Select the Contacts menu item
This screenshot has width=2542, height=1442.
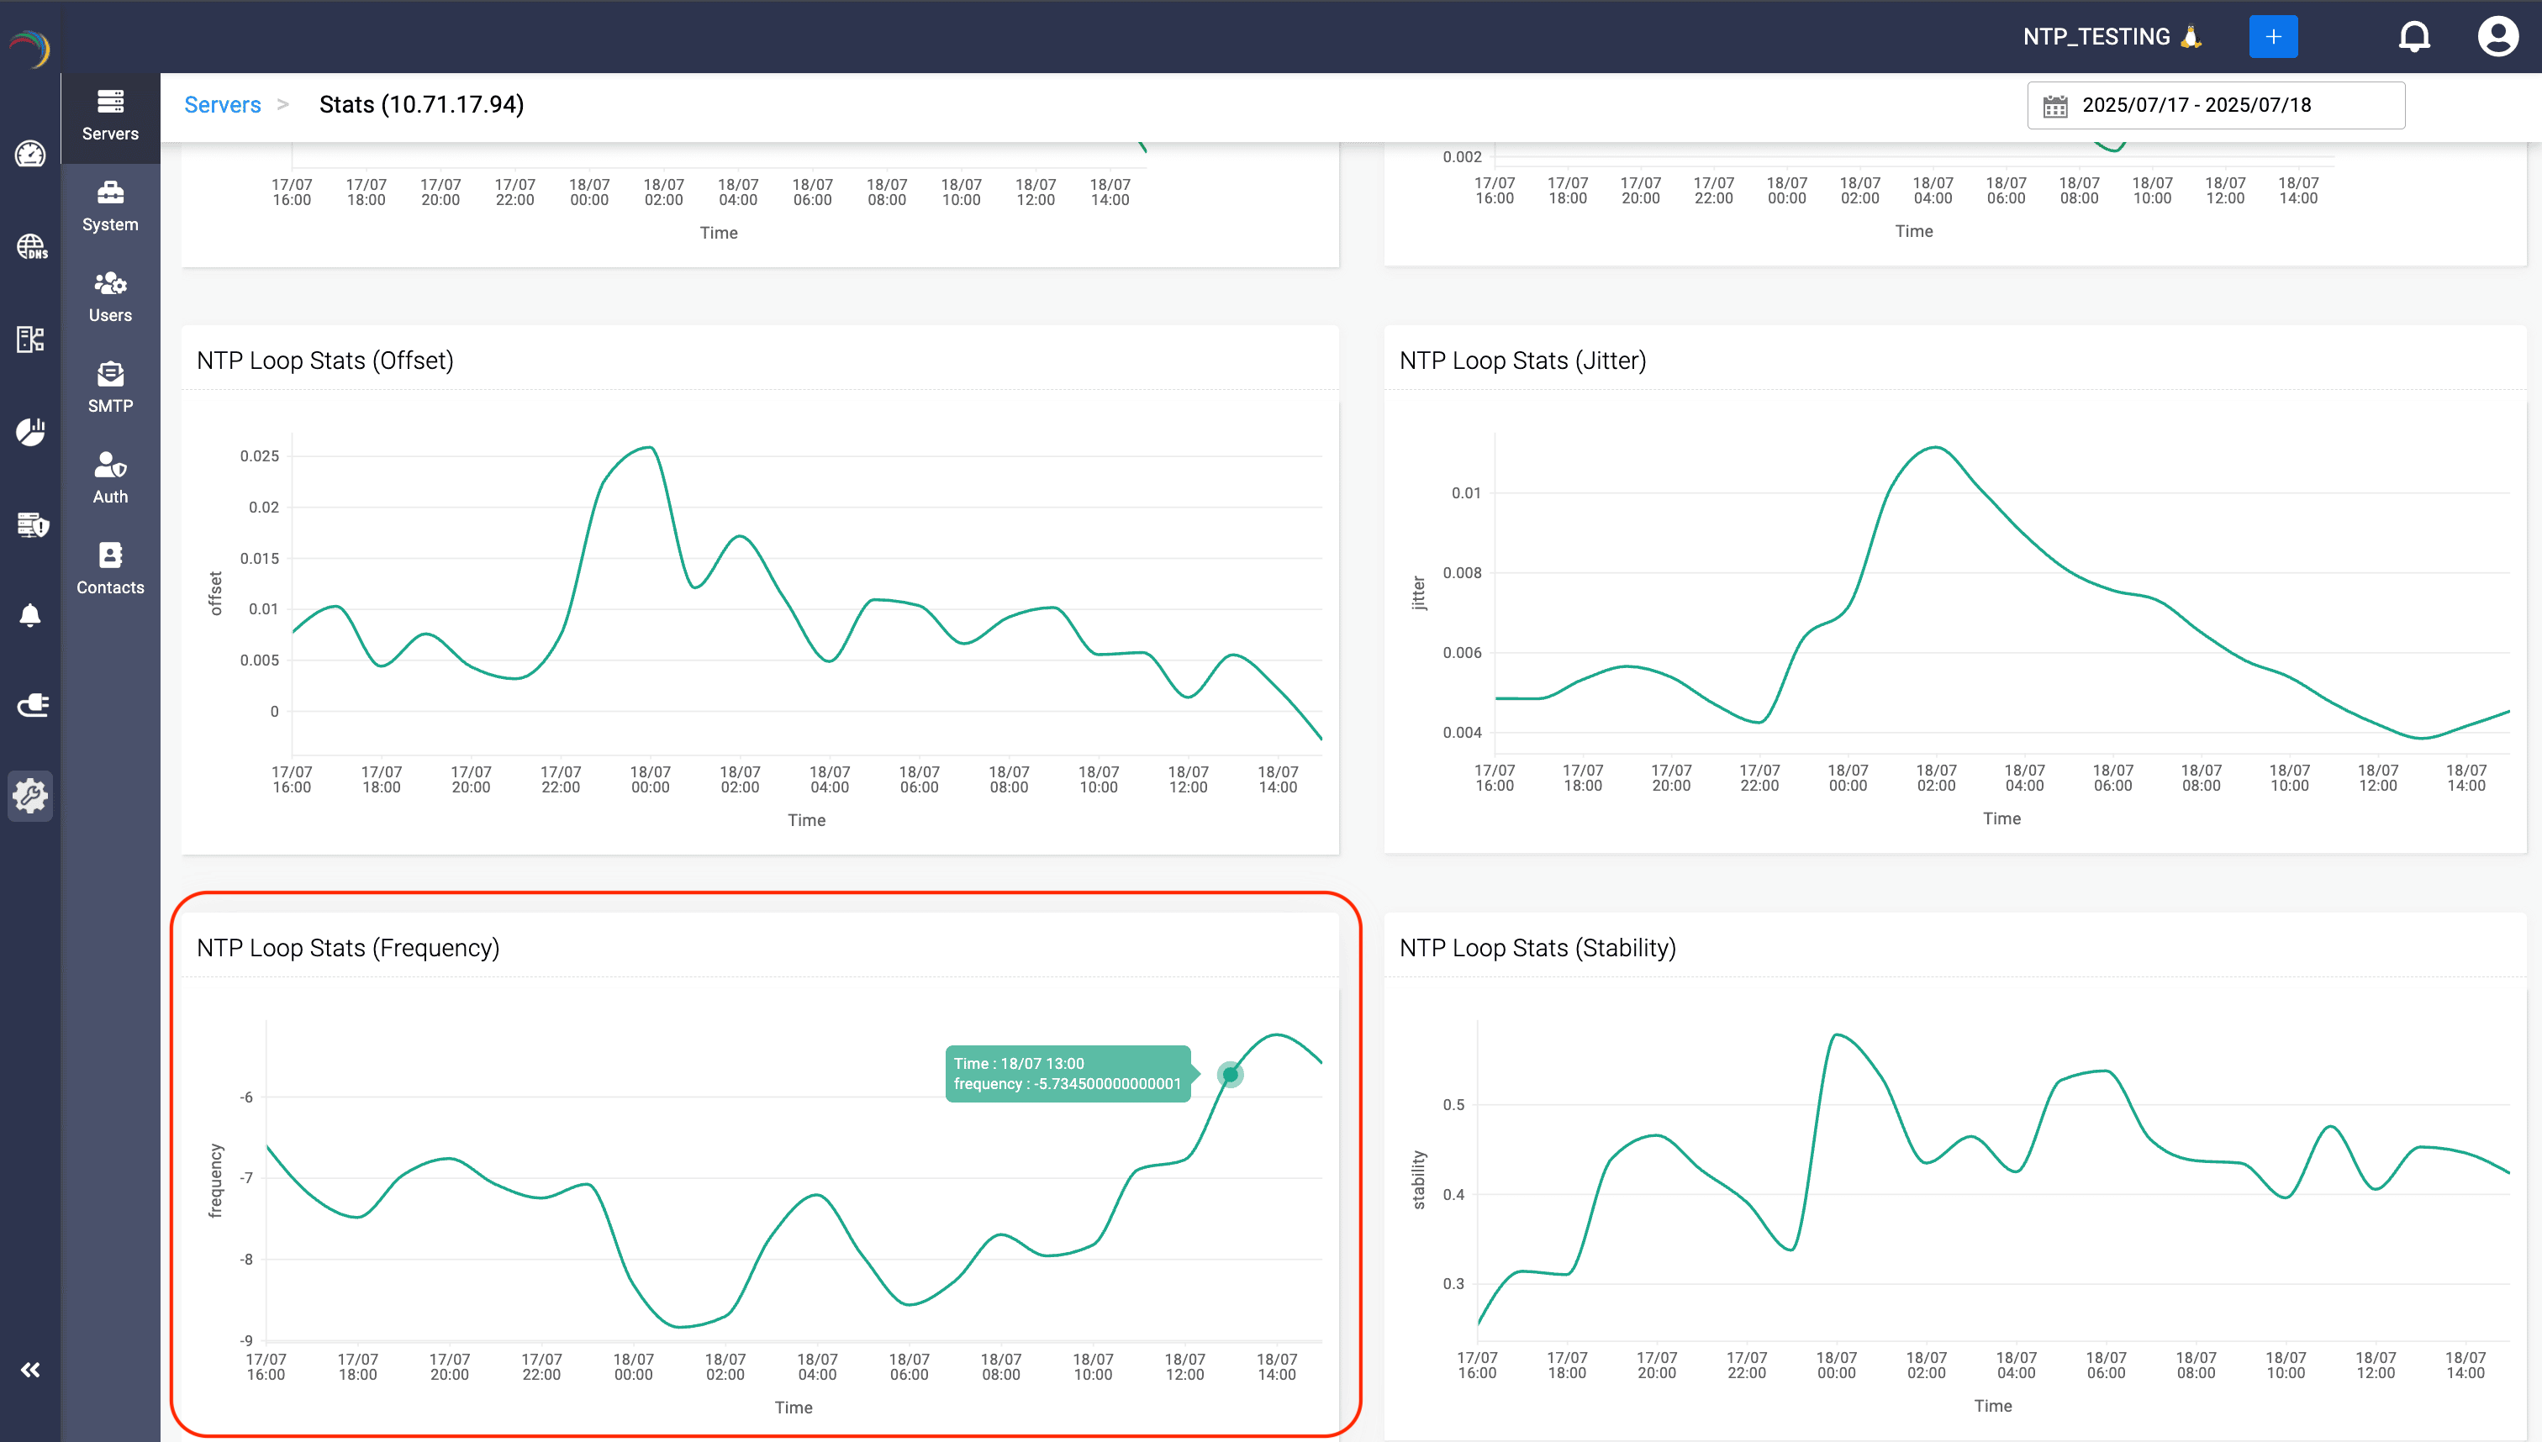[x=110, y=568]
